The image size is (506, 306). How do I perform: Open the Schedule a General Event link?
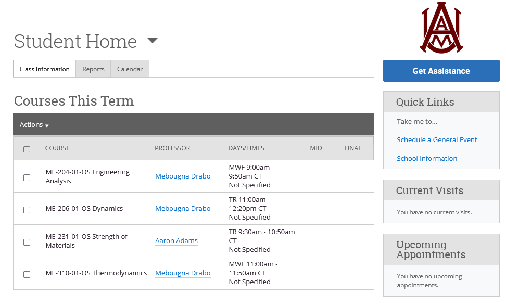coord(437,139)
